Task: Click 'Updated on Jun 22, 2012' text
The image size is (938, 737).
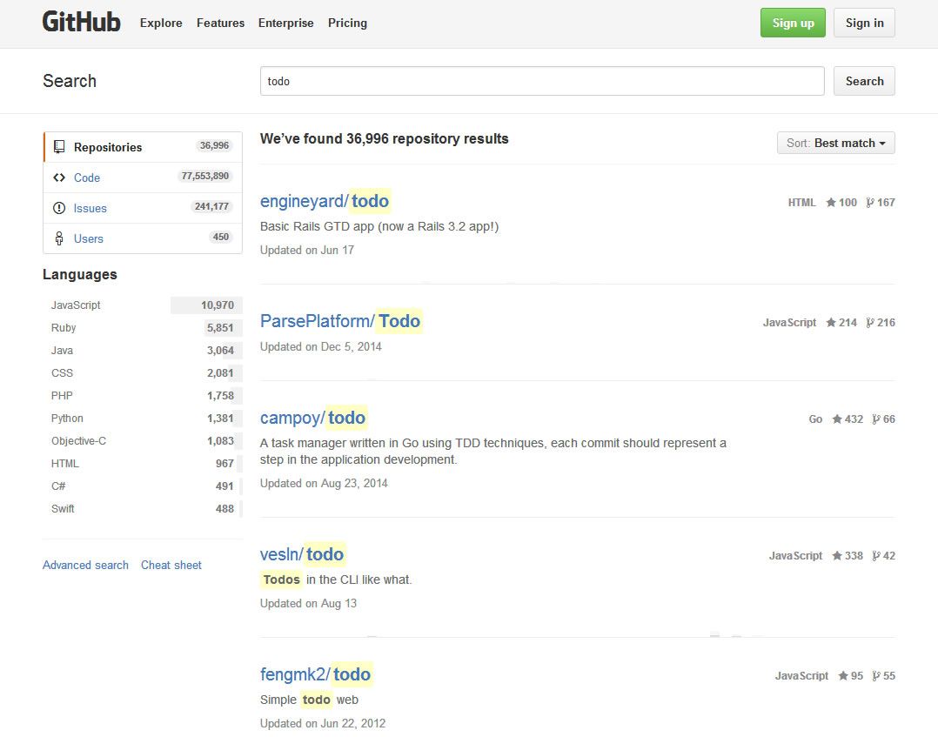Action: pos(323,723)
